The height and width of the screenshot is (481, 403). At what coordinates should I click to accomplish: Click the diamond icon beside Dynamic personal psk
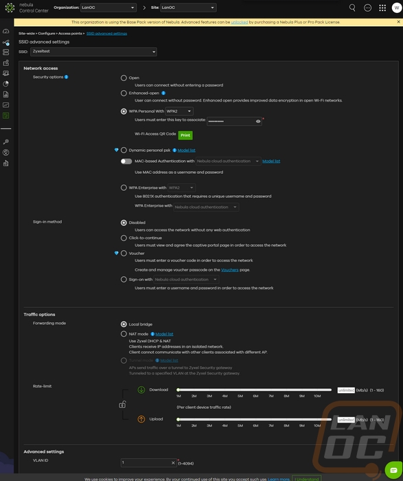click(117, 150)
